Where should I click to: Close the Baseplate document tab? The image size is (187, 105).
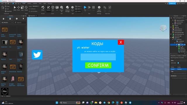click(36, 16)
